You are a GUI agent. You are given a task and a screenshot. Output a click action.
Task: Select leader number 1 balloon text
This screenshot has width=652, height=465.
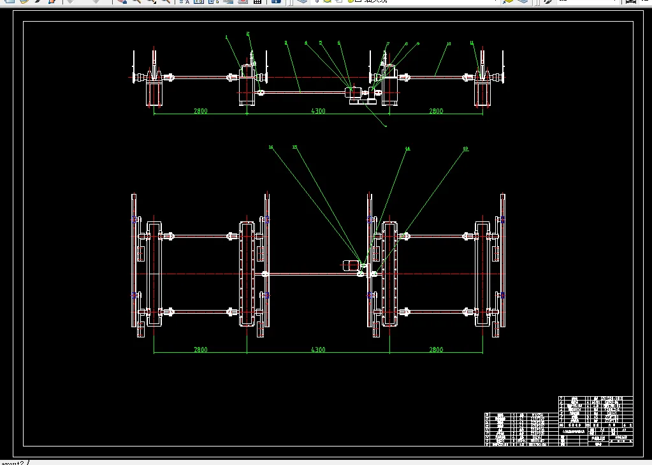pos(227,37)
